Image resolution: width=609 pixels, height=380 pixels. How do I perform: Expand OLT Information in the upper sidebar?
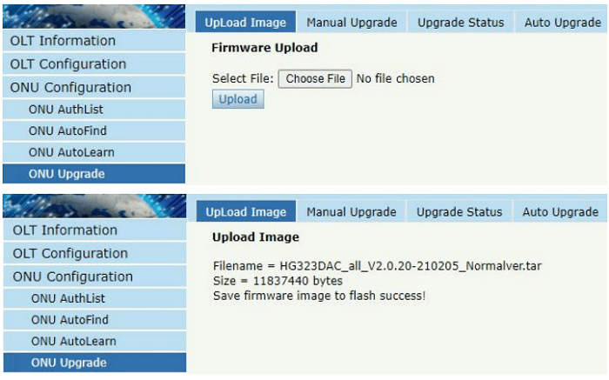63,41
